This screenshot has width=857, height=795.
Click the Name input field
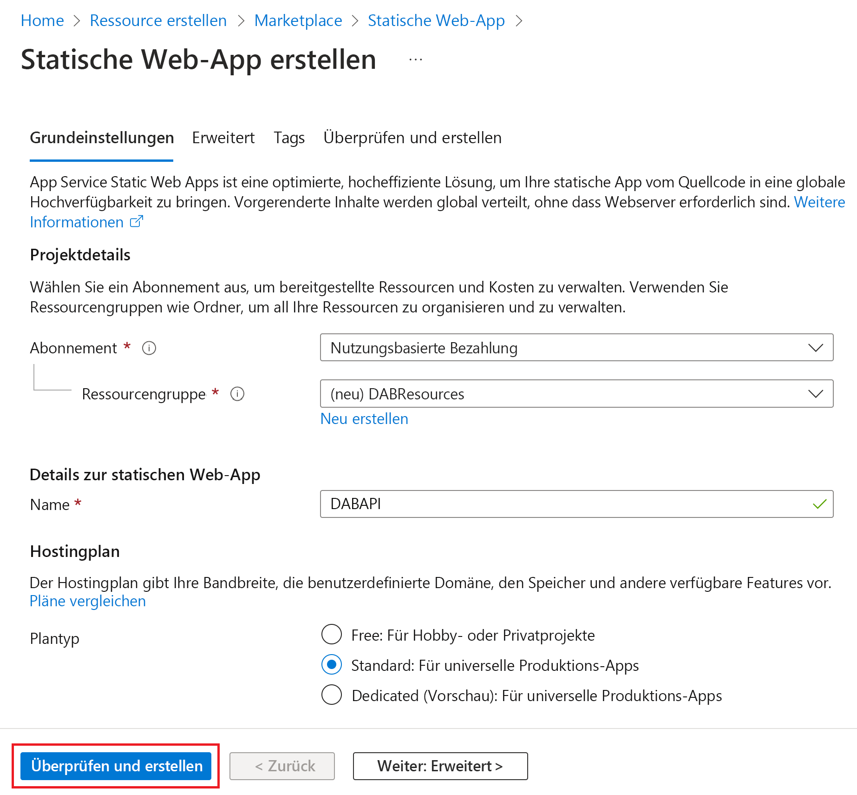pyautogui.click(x=567, y=504)
